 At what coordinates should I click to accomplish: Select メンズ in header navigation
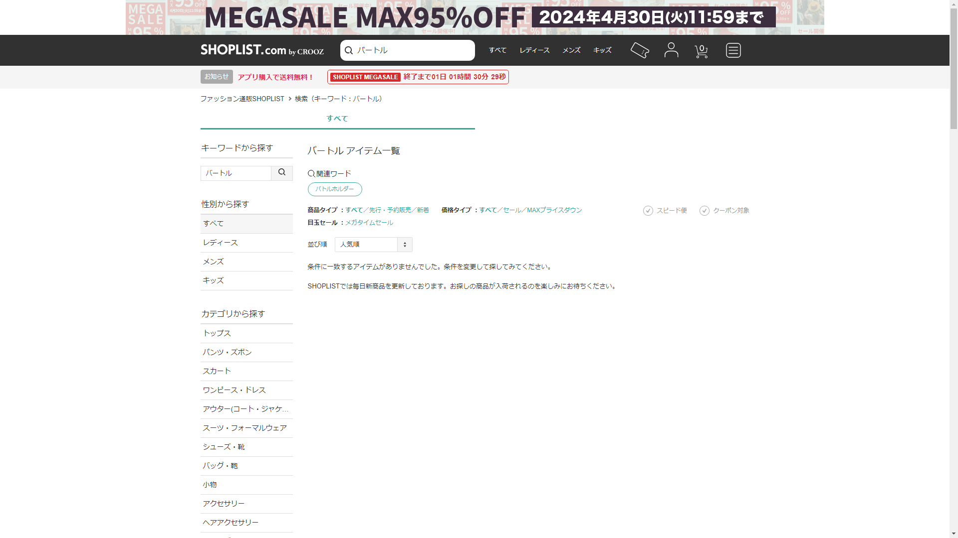coord(571,50)
